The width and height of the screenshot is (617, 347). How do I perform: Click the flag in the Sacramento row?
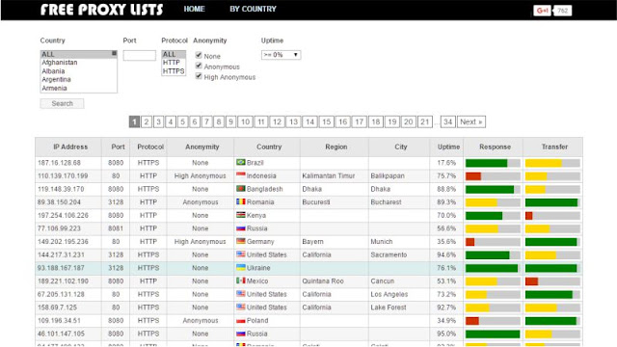pos(240,254)
